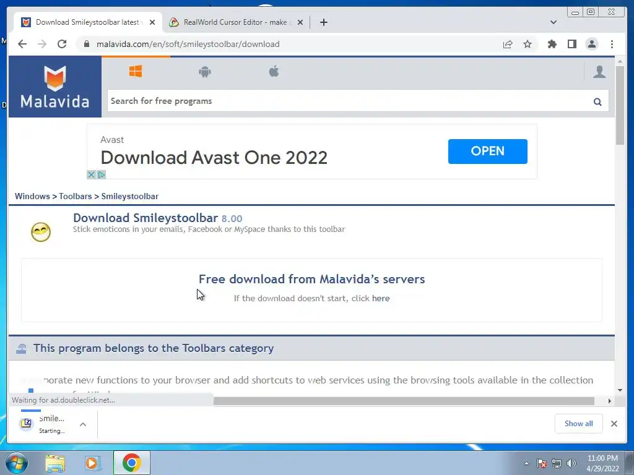Click the horizontal scrollbar right arrow
The image size is (634, 475).
(x=609, y=401)
